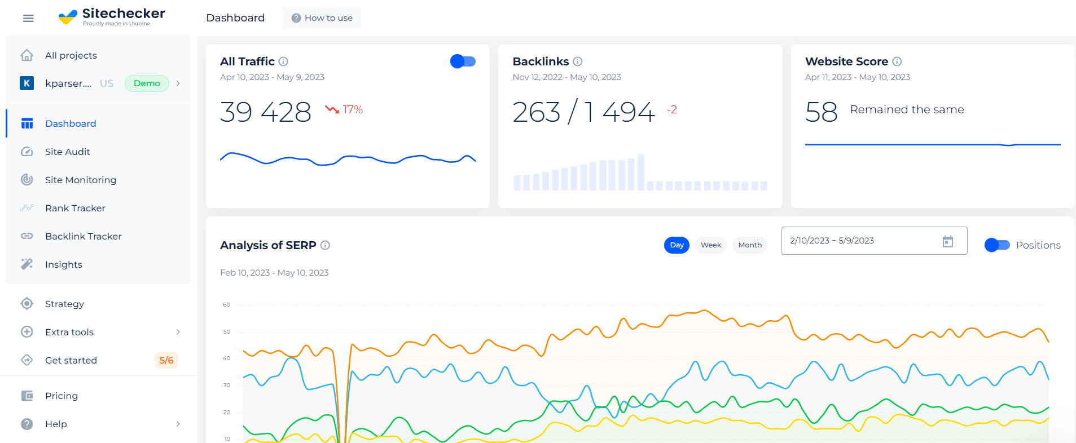Click the All Traffic info icon

(283, 61)
